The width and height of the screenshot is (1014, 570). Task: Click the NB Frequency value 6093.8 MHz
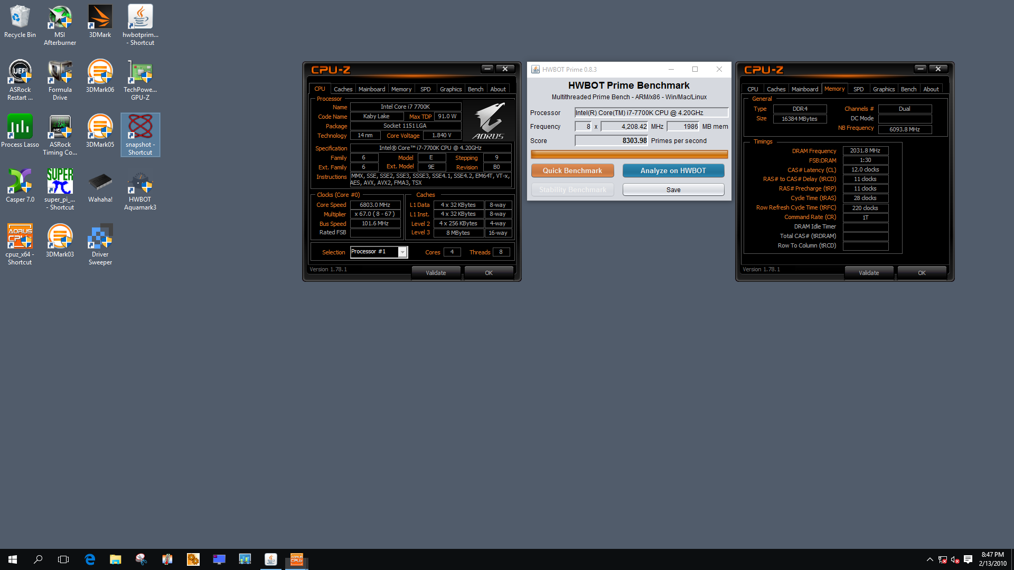tap(905, 129)
